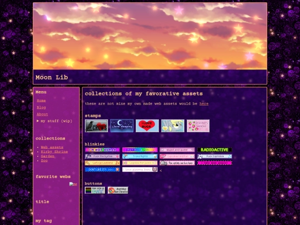Click the 'Moon Lib' site title
Image resolution: width=300 pixels, height=225 pixels.
pyautogui.click(x=52, y=77)
